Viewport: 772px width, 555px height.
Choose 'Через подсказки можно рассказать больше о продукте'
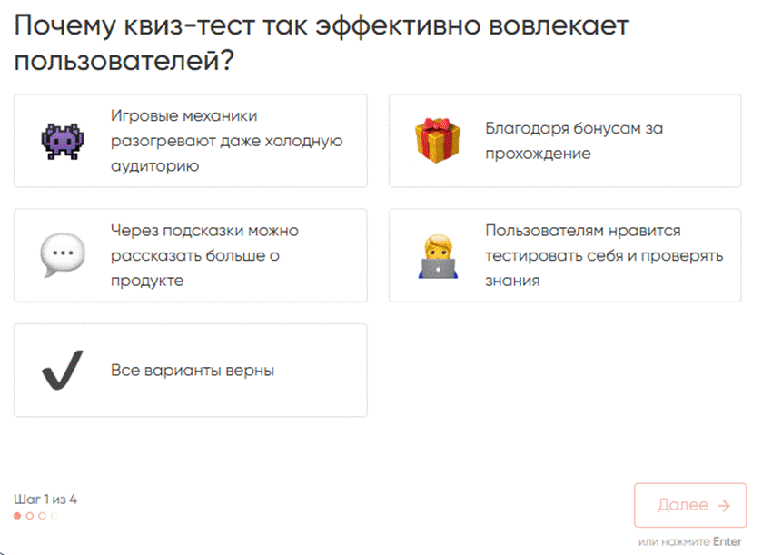click(x=191, y=255)
